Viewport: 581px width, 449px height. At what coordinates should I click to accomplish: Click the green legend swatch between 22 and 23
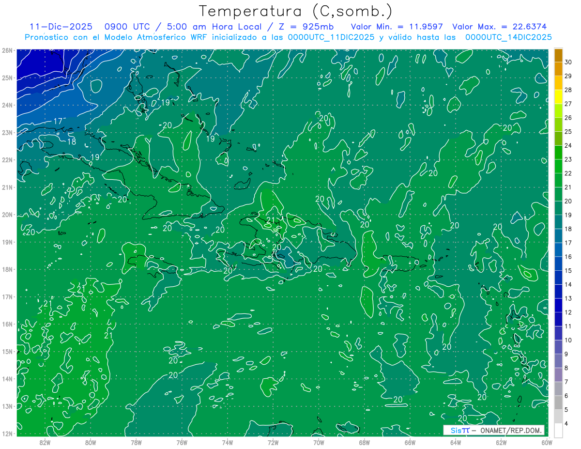pos(559,166)
